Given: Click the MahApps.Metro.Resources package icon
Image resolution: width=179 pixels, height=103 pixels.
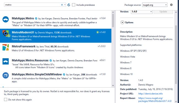Looking at the screenshot, I should (6, 62).
